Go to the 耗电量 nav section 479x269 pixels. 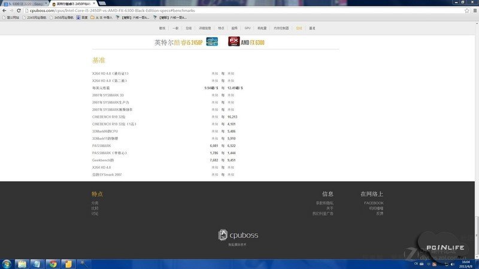pyautogui.click(x=262, y=28)
